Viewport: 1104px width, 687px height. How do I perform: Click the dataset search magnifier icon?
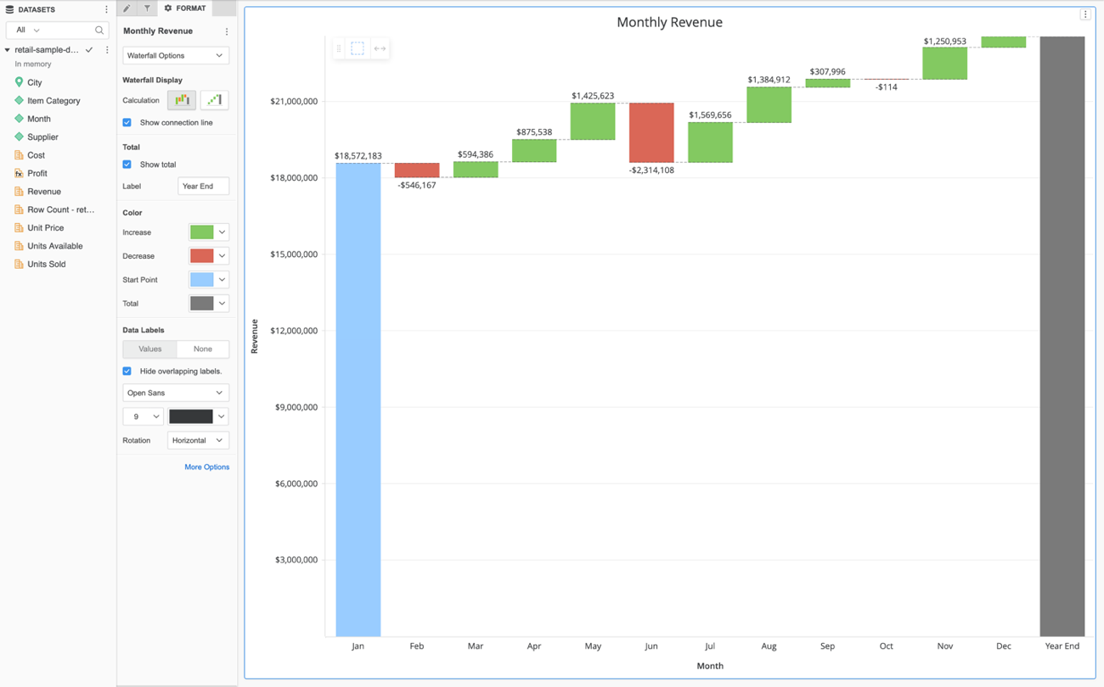(x=99, y=31)
